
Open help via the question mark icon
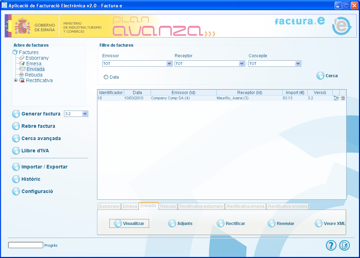click(331, 245)
